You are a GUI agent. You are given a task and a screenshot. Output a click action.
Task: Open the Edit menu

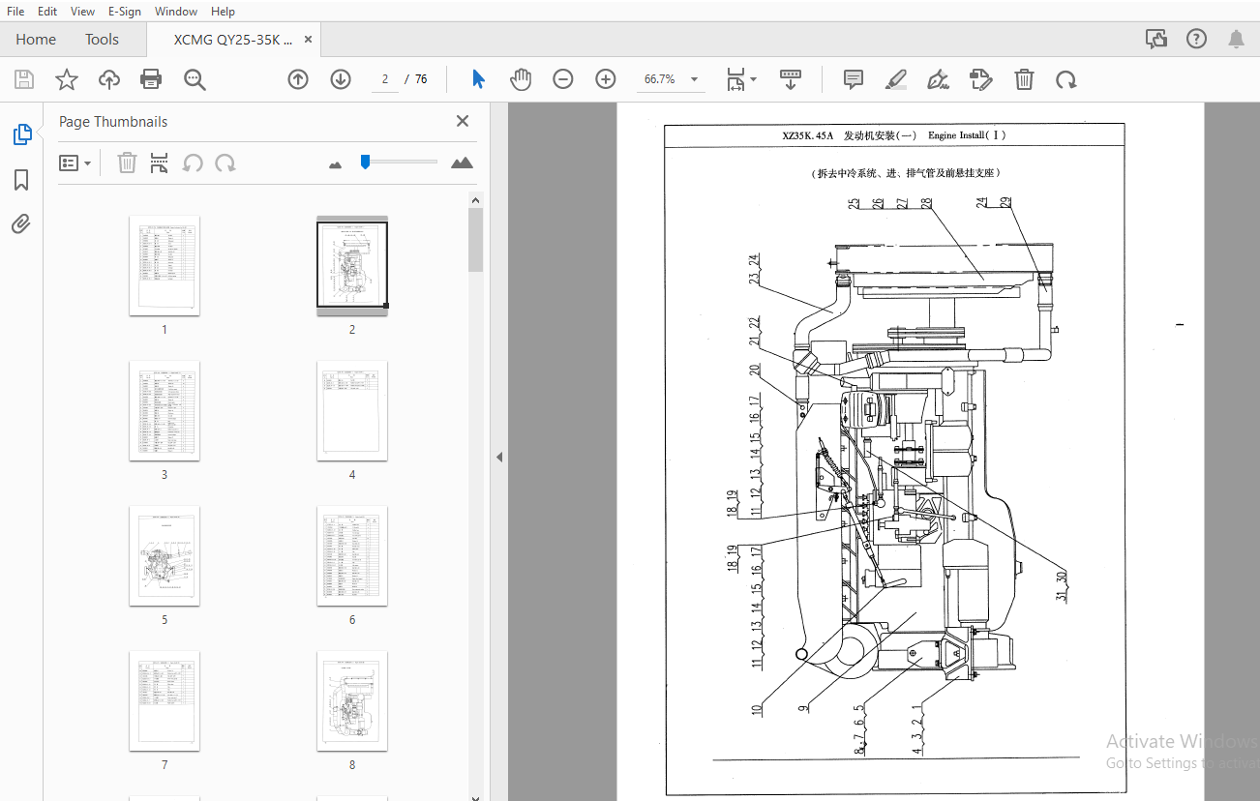(47, 12)
